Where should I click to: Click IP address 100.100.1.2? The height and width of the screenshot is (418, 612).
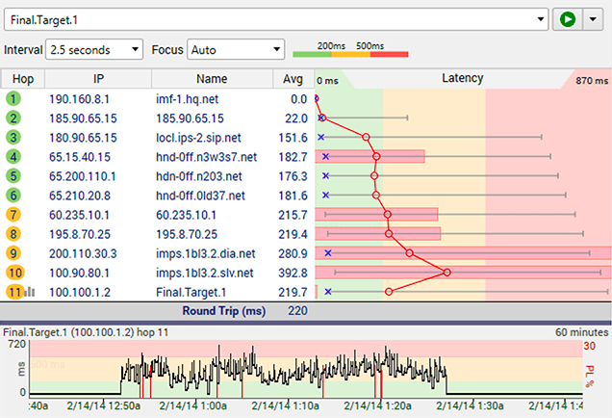[x=80, y=292]
